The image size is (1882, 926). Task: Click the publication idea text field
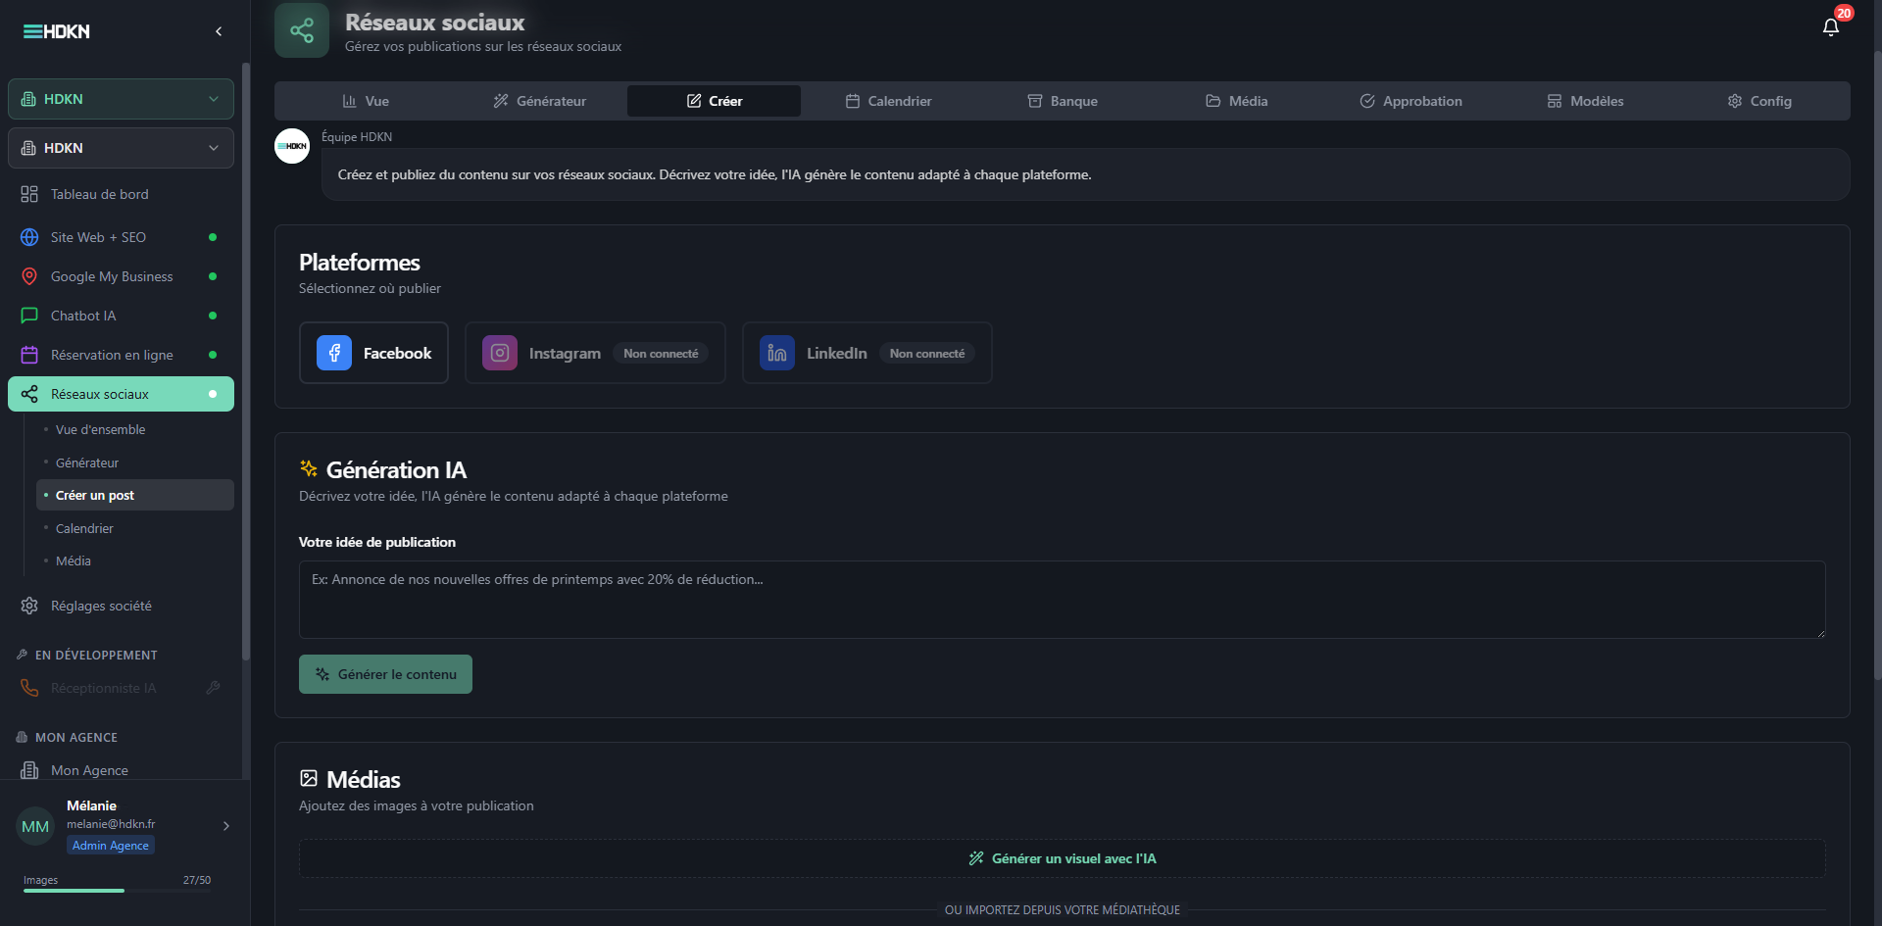[1062, 600]
